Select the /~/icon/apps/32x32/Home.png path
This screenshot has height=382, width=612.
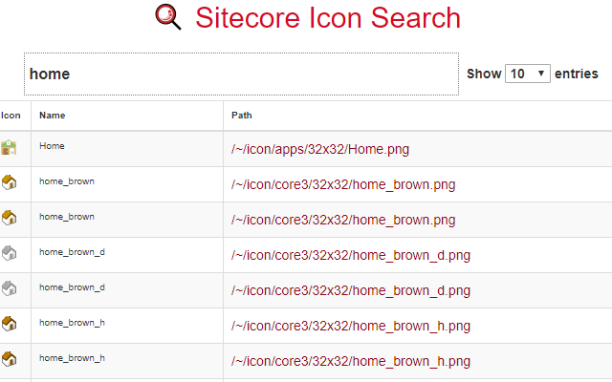[x=320, y=149]
